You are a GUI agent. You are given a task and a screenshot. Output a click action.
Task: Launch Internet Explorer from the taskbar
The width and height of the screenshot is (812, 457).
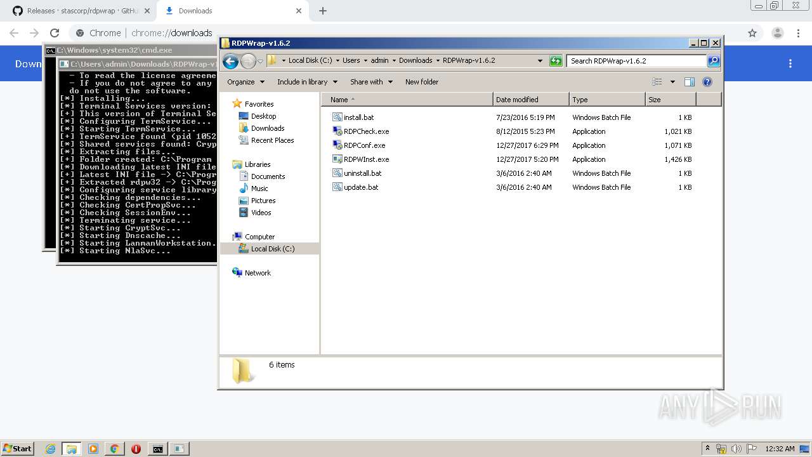[51, 449]
